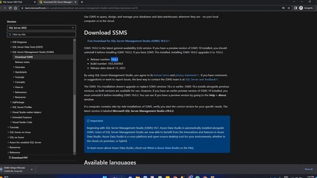The height and width of the screenshot is (178, 317).
Task: Click Build number: 19.0.20209.0 text
Action: [x=106, y=64]
